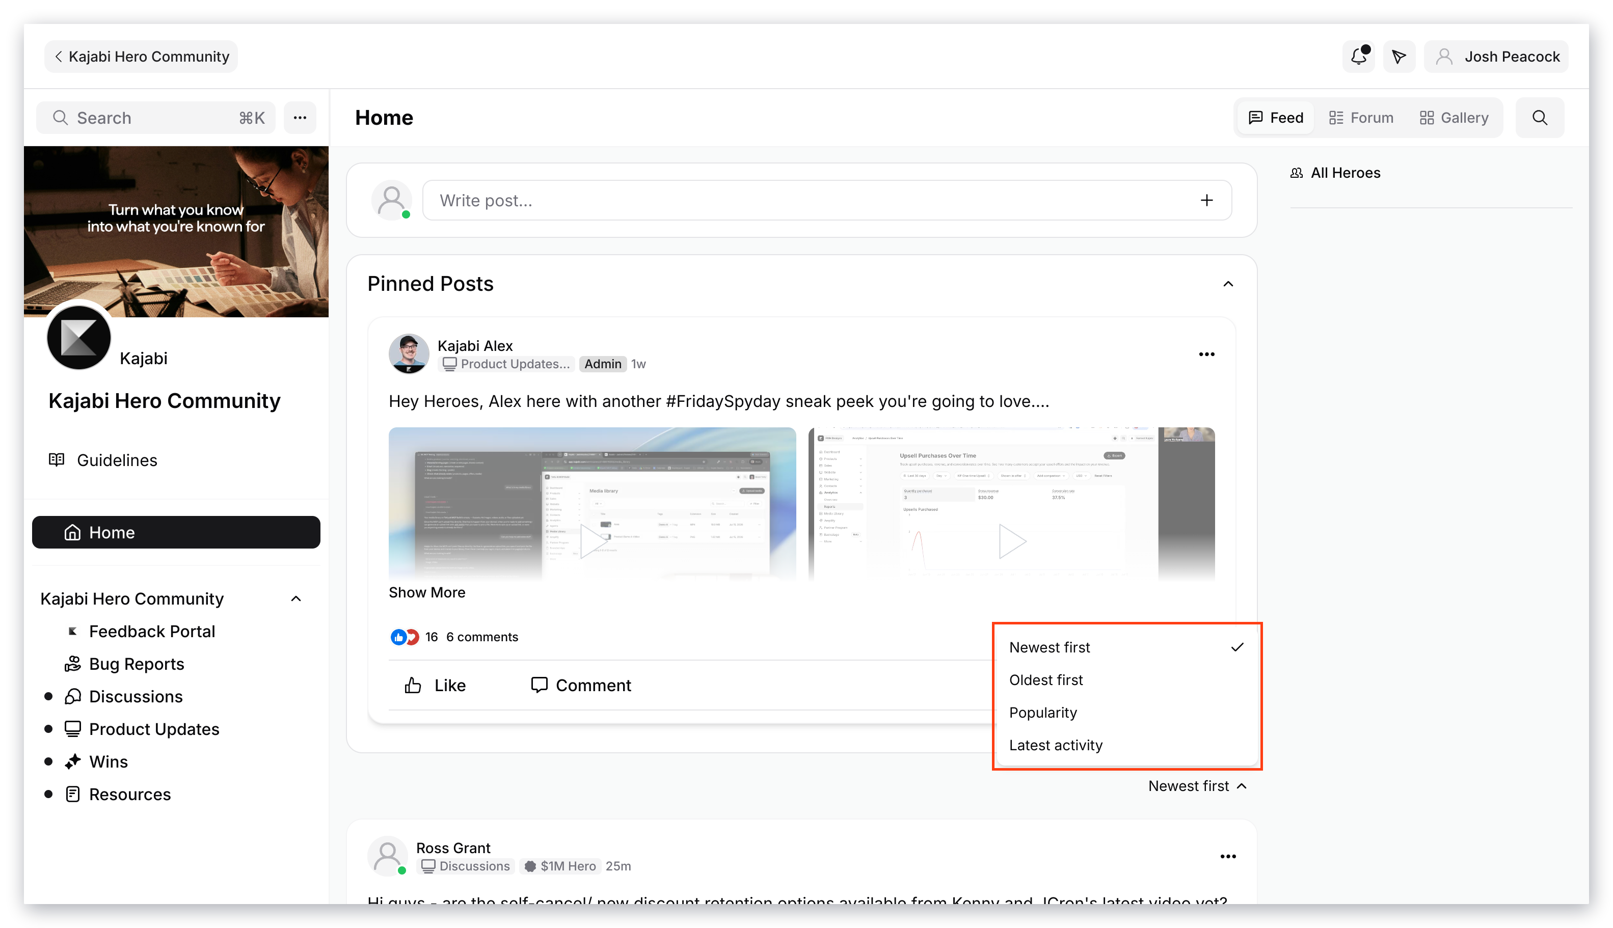
Task: Open Product Updates tag on Alex's post
Action: [506, 364]
